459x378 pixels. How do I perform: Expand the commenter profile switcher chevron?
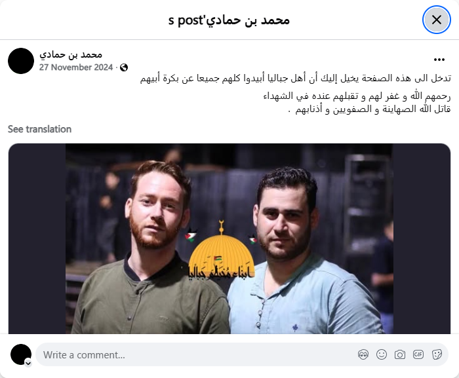coord(28,364)
